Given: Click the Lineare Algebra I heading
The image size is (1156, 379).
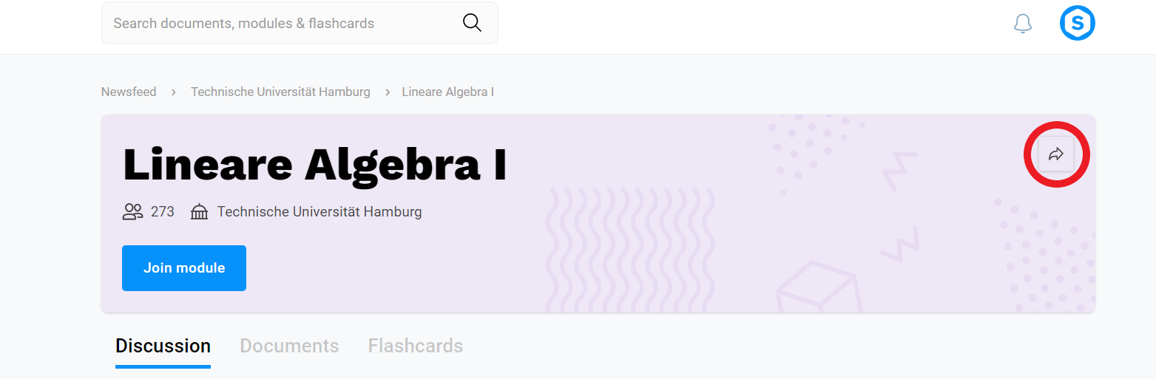Looking at the screenshot, I should tap(315, 164).
